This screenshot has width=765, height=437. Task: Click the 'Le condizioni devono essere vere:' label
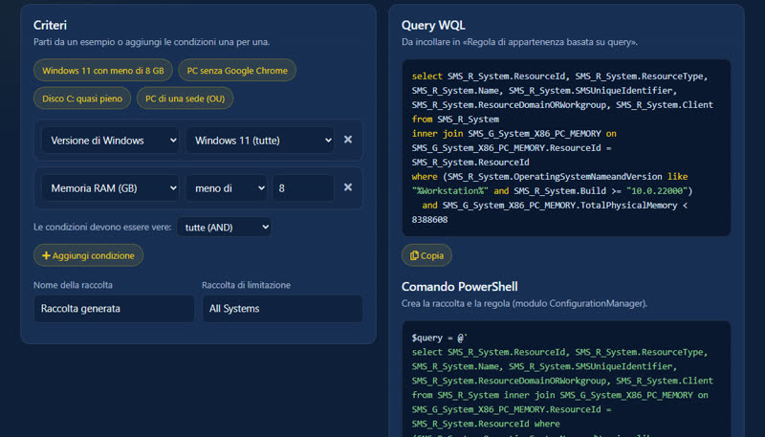[x=102, y=228]
